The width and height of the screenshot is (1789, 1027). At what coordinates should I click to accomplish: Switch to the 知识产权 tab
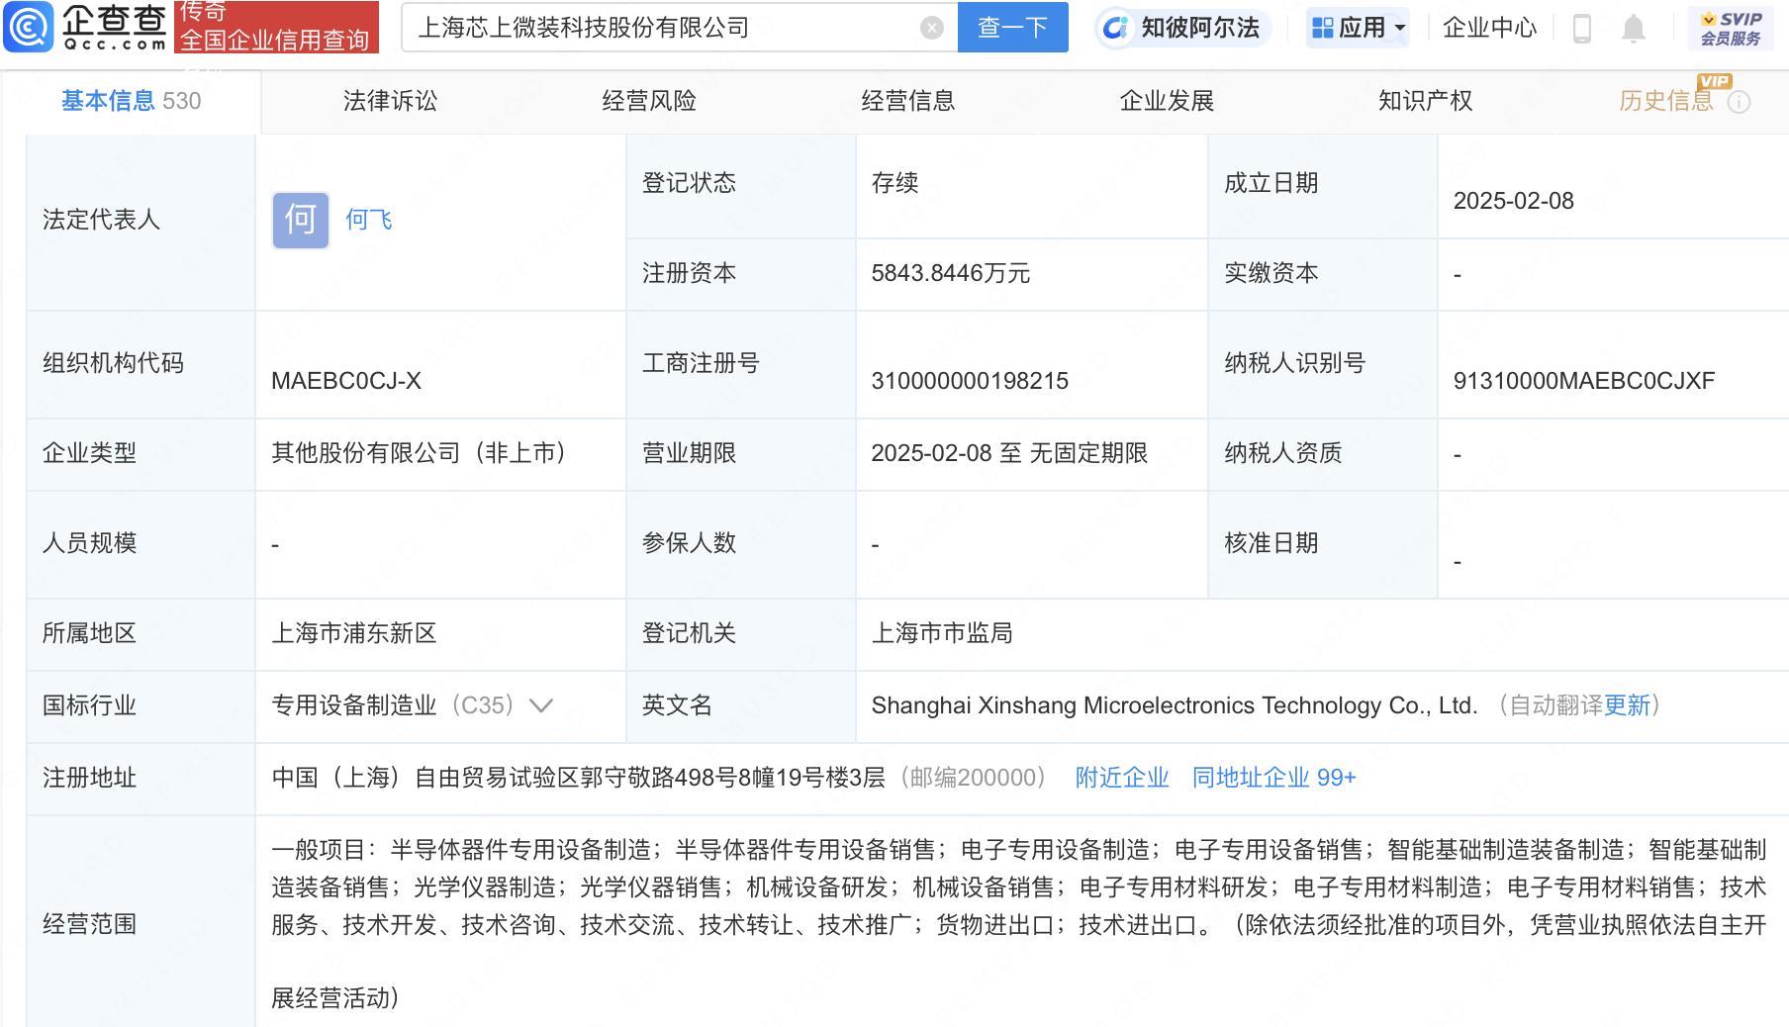(1426, 101)
